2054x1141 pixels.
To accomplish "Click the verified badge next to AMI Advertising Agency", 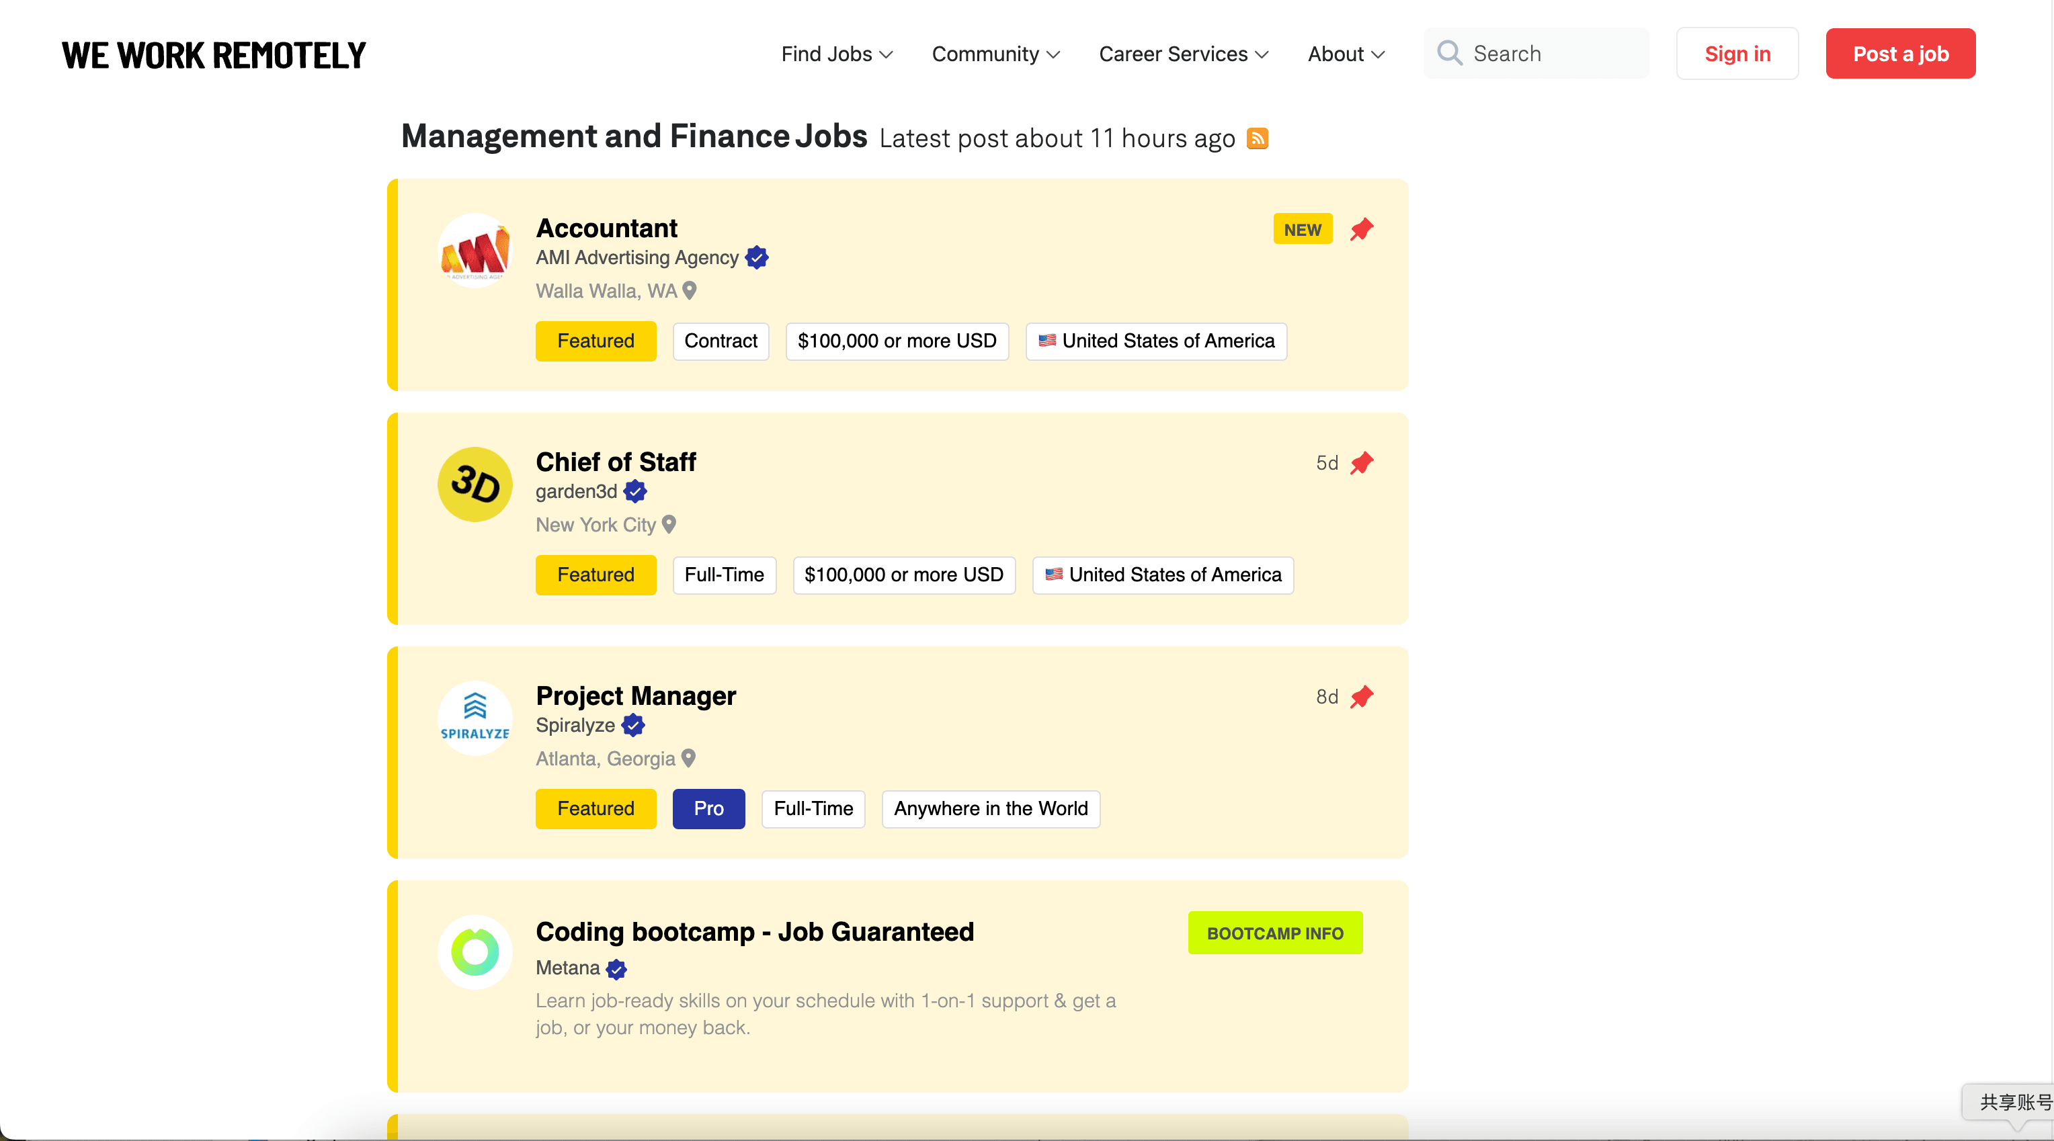I will [756, 257].
